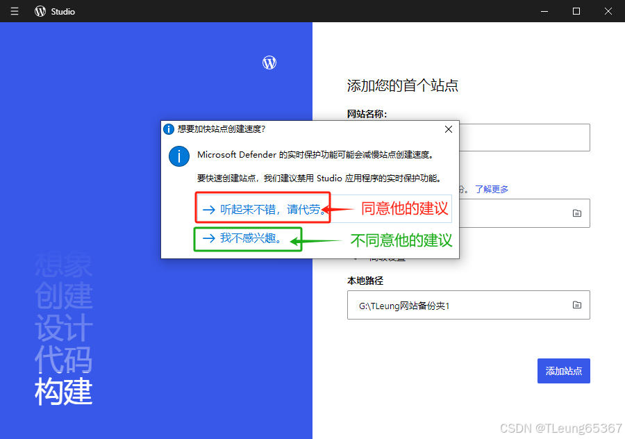The image size is (625, 439).
Task: Click the 本地路径 field showing G:\TLeung网站备份夹1
Action: pos(468,305)
